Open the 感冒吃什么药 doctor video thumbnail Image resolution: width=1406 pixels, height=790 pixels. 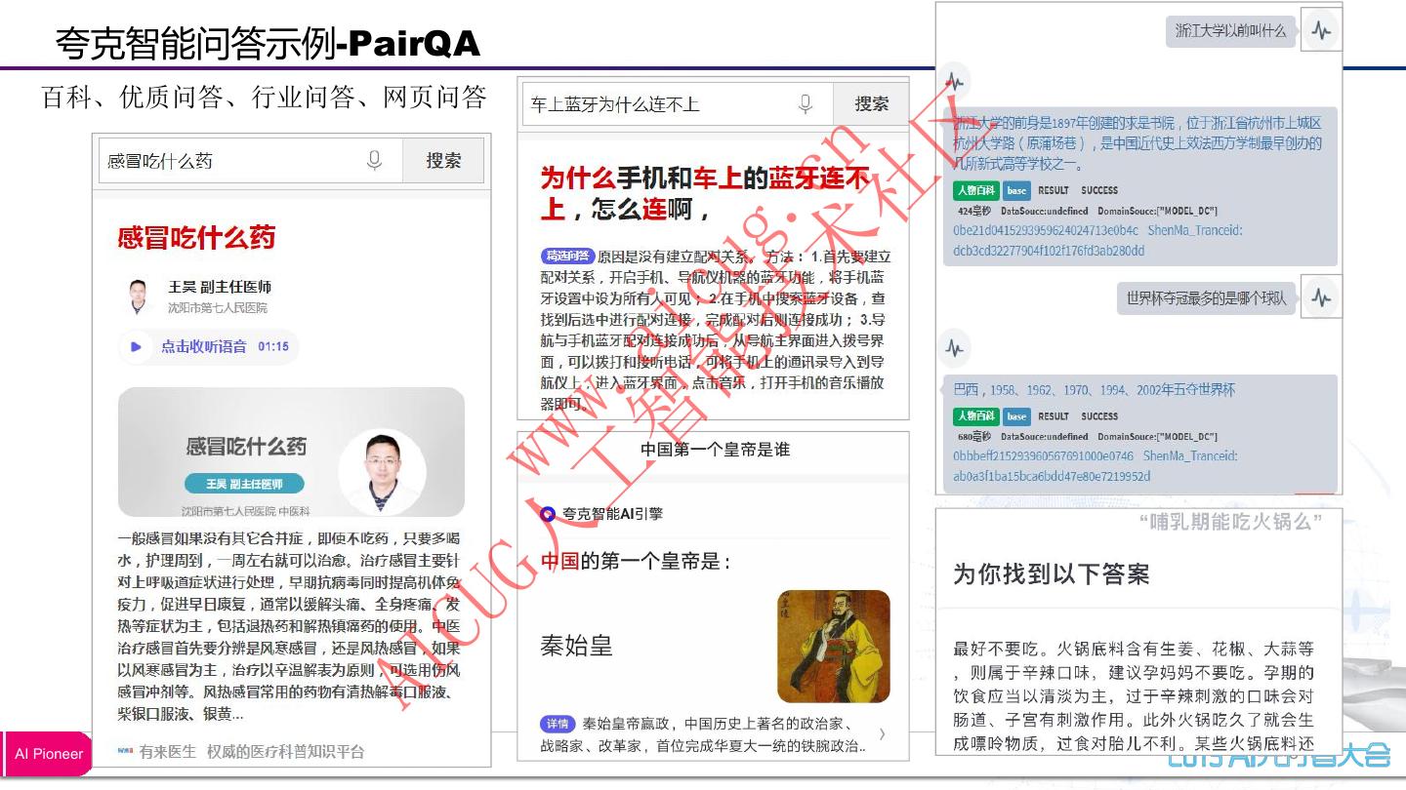(291, 452)
